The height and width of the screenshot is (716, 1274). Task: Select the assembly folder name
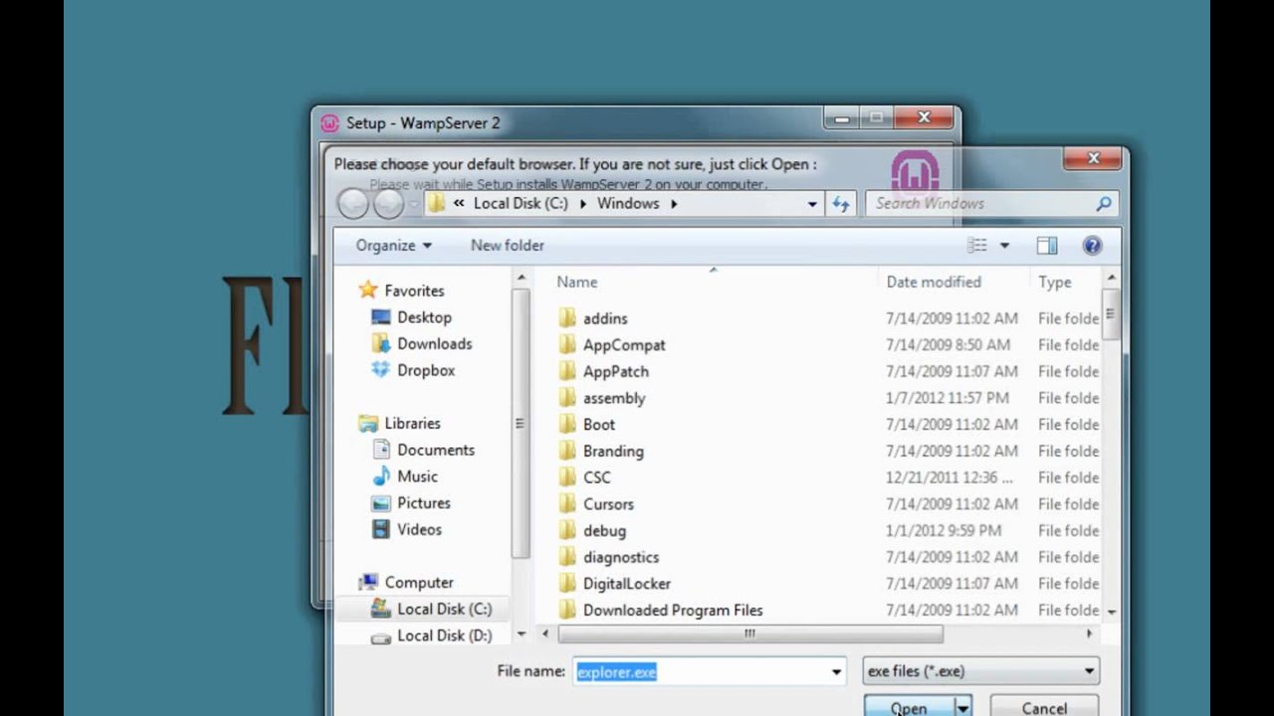(x=614, y=398)
